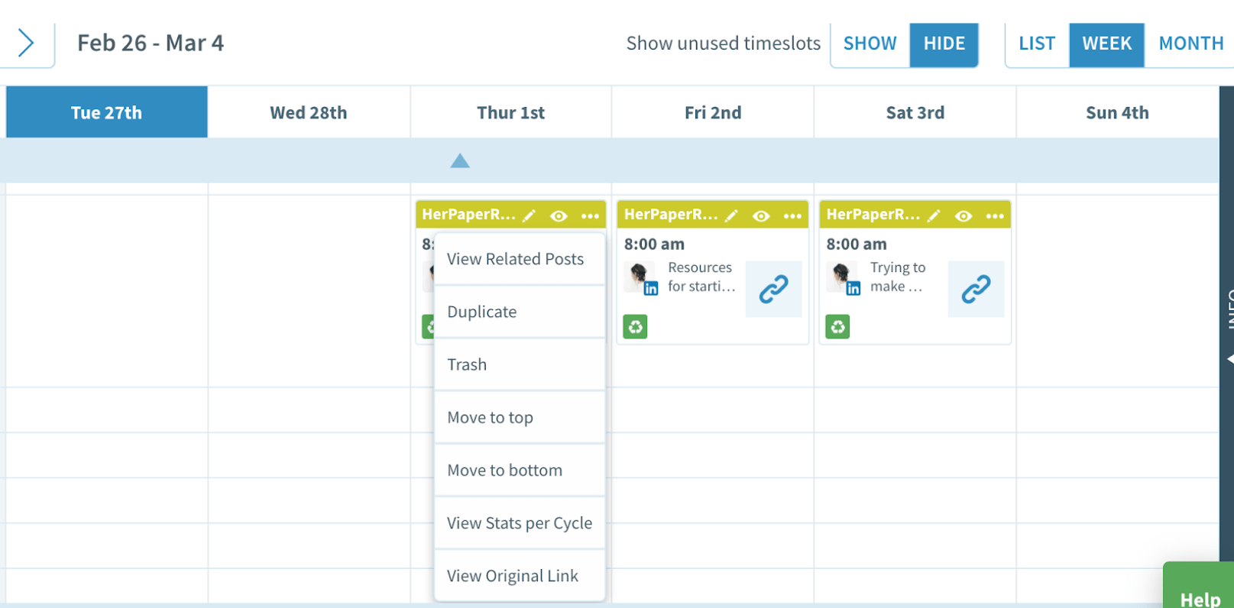Click the pencil edit icon on Thursday's post
This screenshot has width=1234, height=608.
click(529, 216)
